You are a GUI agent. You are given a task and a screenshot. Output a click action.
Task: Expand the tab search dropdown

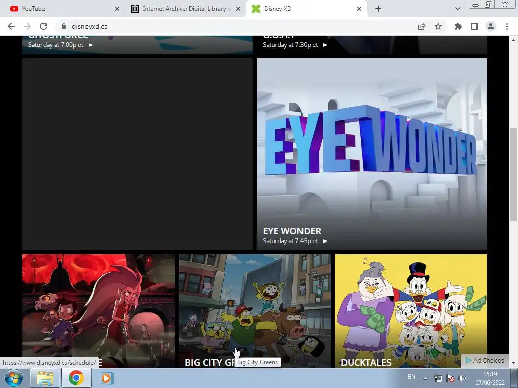457,9
